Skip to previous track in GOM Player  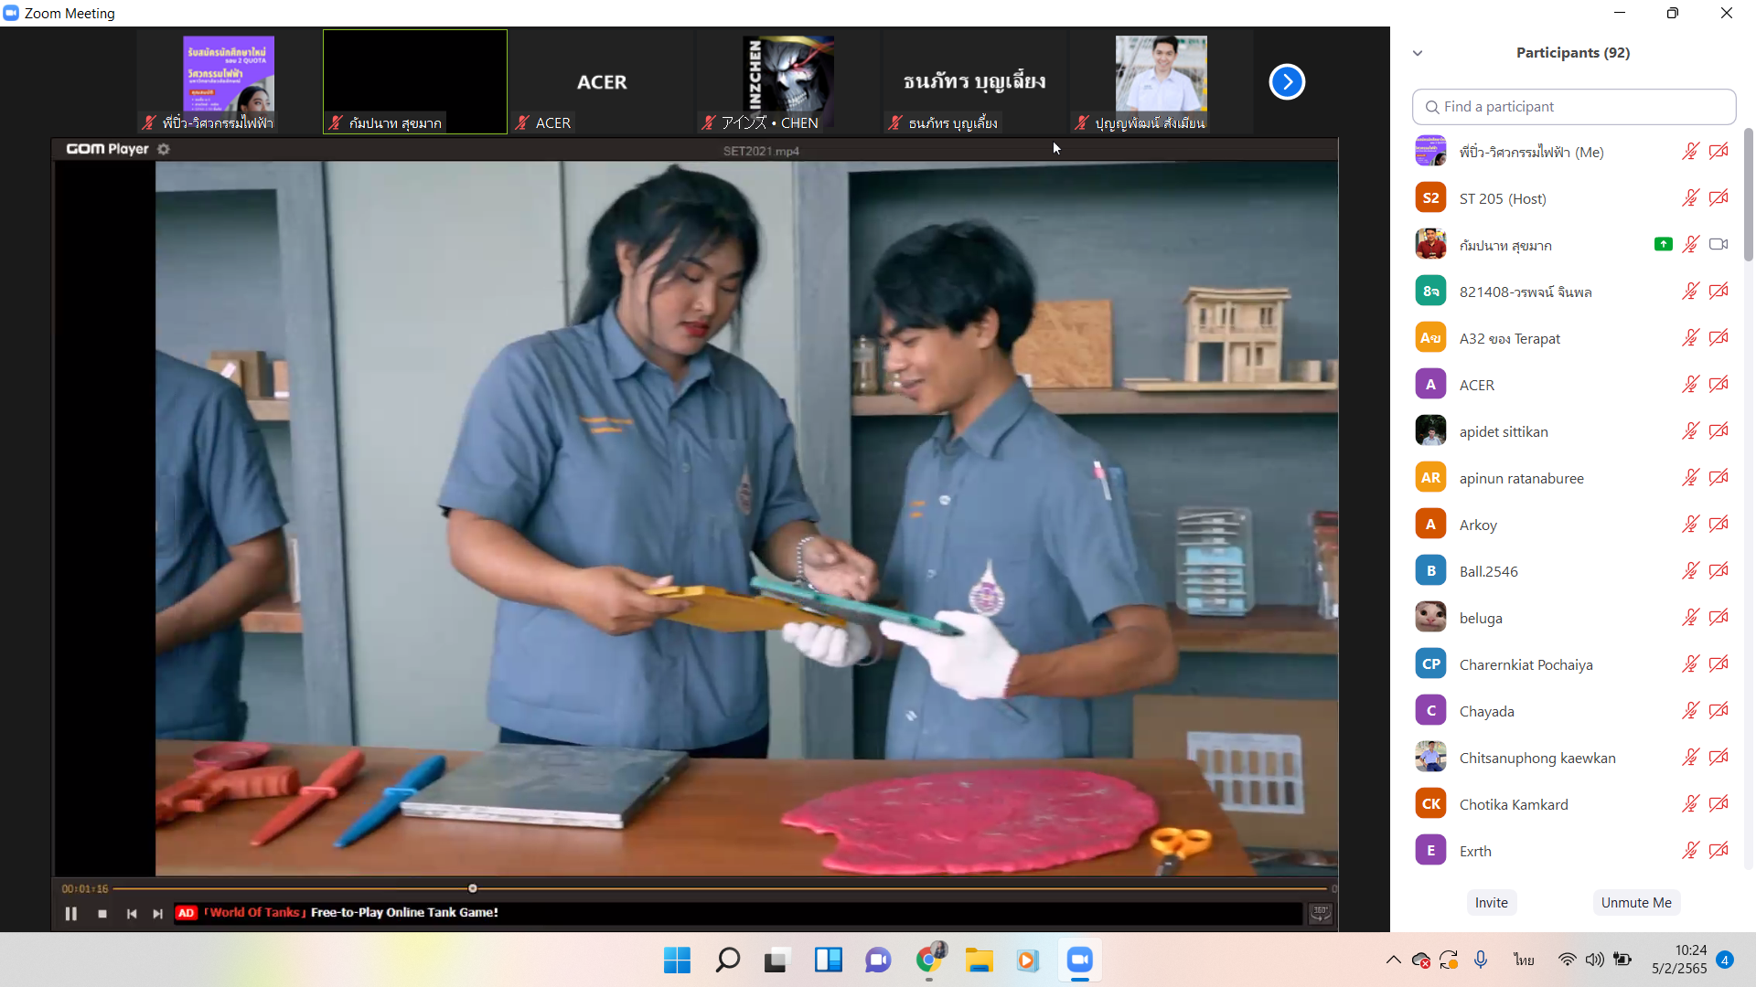tap(132, 913)
